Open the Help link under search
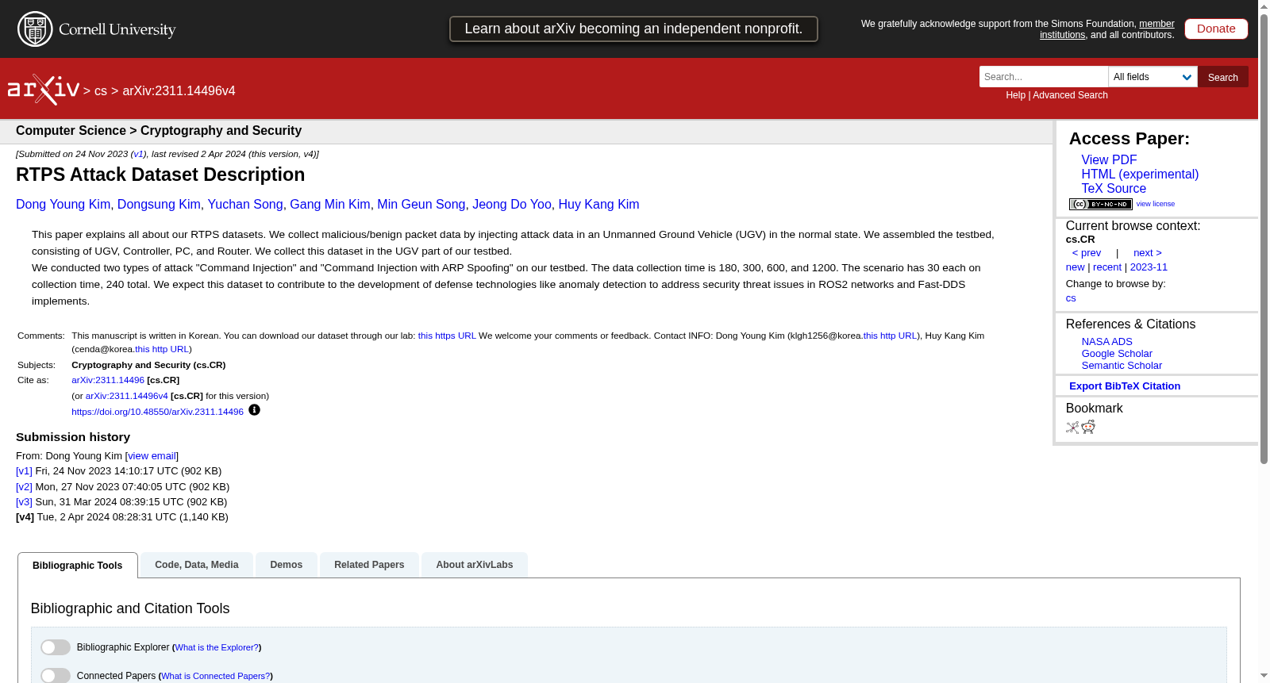This screenshot has height=683, width=1270. [1015, 95]
